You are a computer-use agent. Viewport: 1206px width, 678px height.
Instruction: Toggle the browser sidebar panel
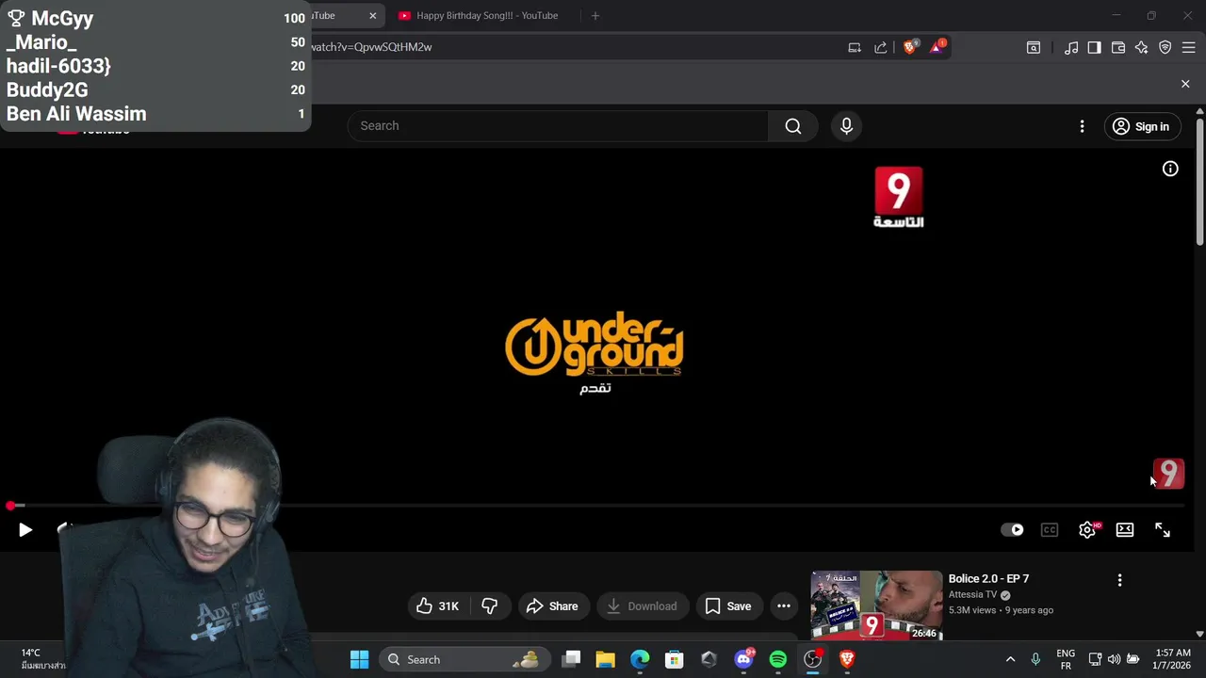click(1094, 47)
